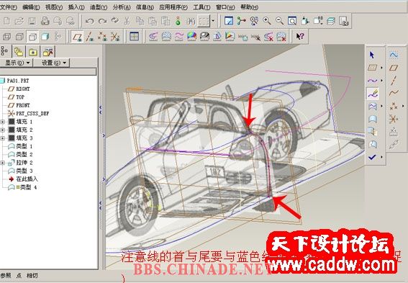This screenshot has width=408, height=283.
Task: Toggle shaded display mode cube icon
Action: pyautogui.click(x=45, y=37)
